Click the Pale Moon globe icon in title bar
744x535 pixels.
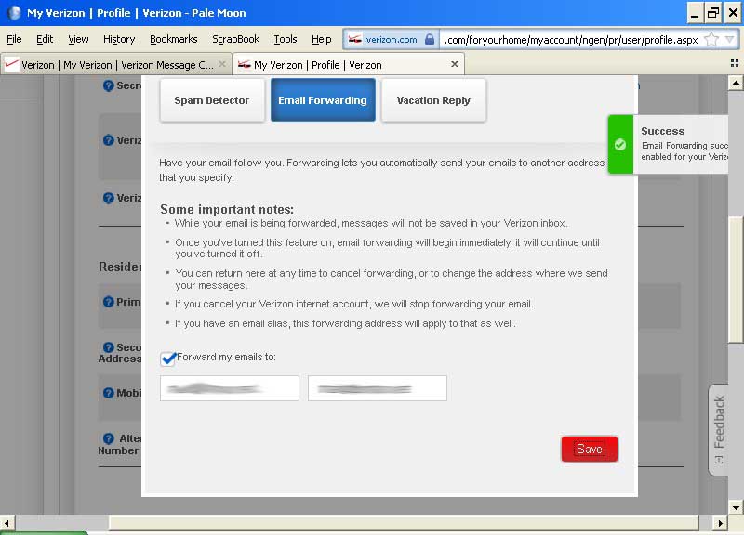(x=14, y=13)
